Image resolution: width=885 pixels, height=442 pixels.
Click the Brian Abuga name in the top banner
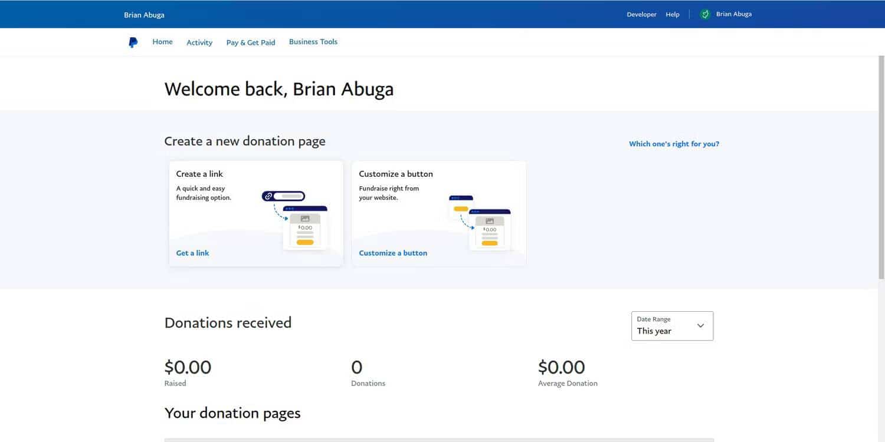click(x=144, y=14)
